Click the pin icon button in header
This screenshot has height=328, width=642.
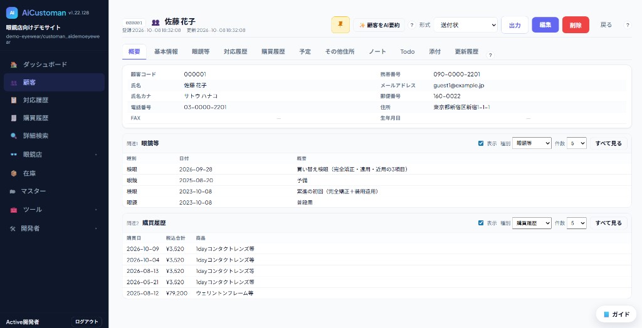click(340, 25)
